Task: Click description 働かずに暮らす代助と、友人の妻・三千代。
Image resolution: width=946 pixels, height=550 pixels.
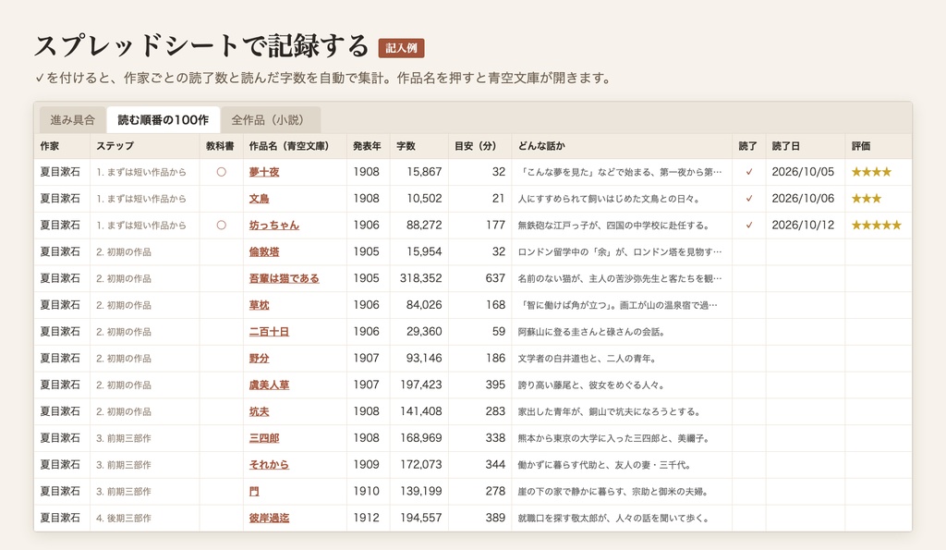Action: point(604,464)
